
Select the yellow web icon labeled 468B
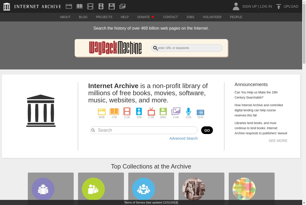102,112
